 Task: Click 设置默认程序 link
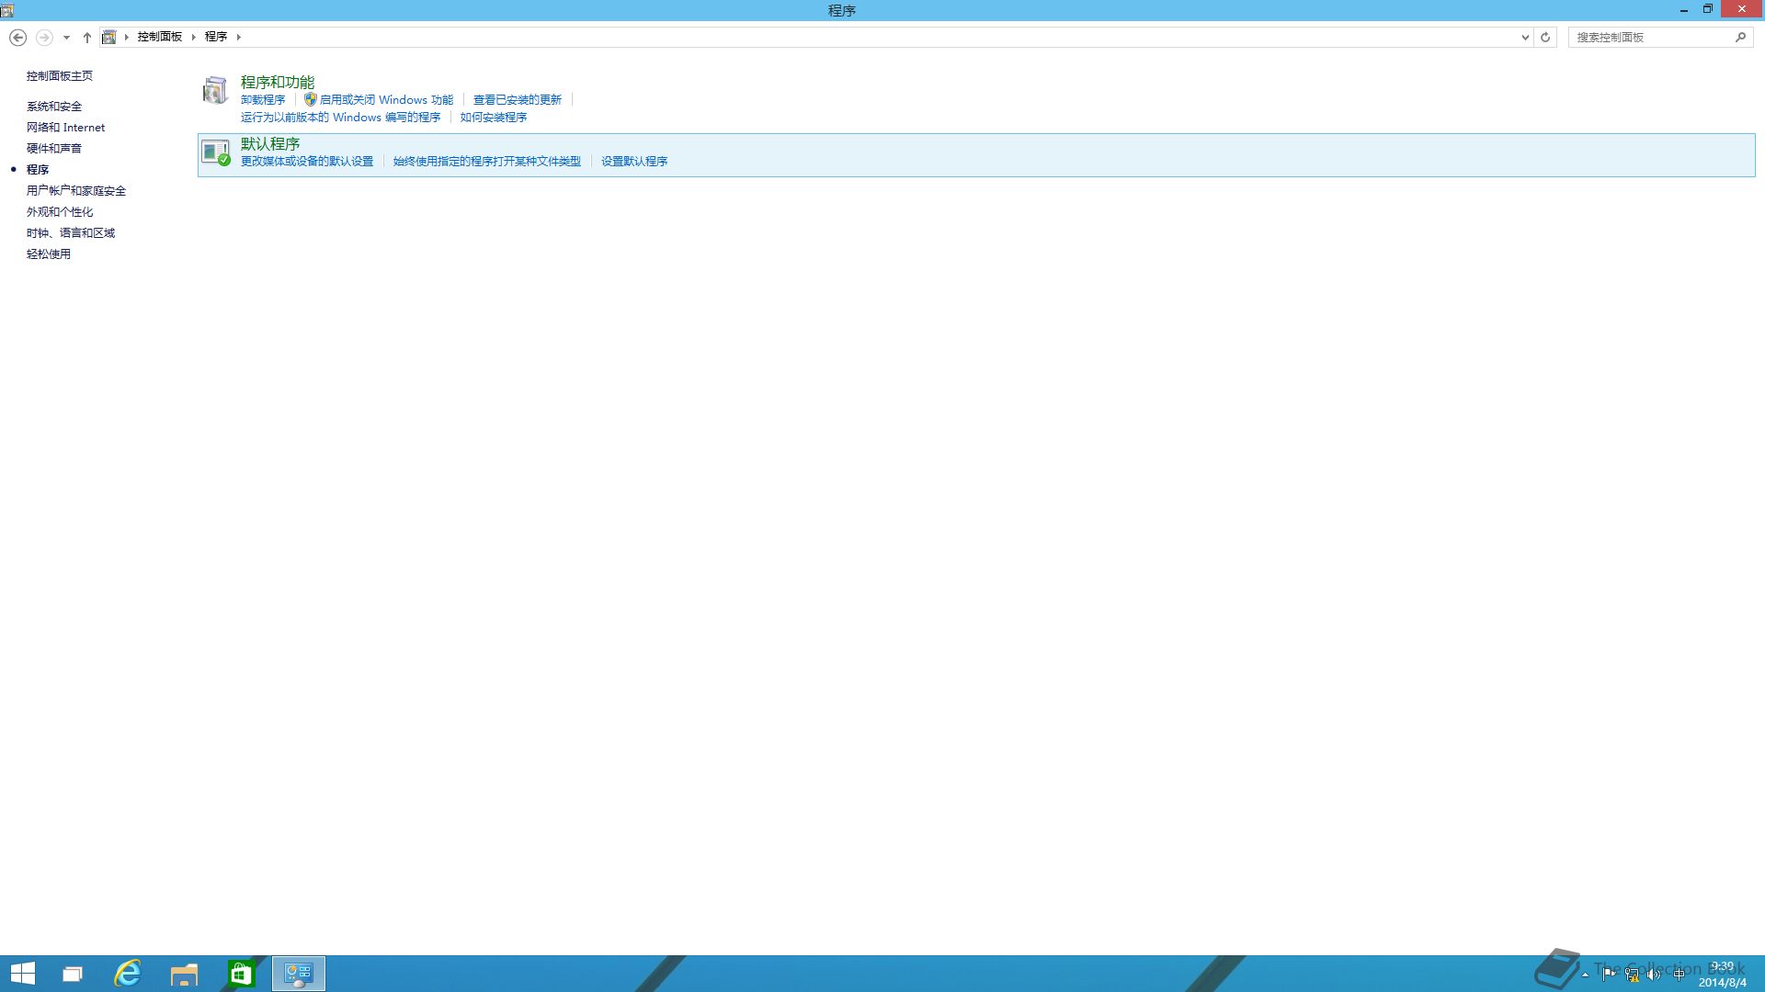634,162
